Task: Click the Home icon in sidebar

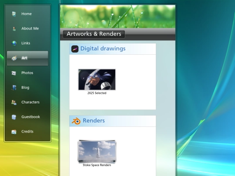Action: coord(14,14)
